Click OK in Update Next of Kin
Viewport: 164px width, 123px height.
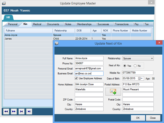(138, 118)
